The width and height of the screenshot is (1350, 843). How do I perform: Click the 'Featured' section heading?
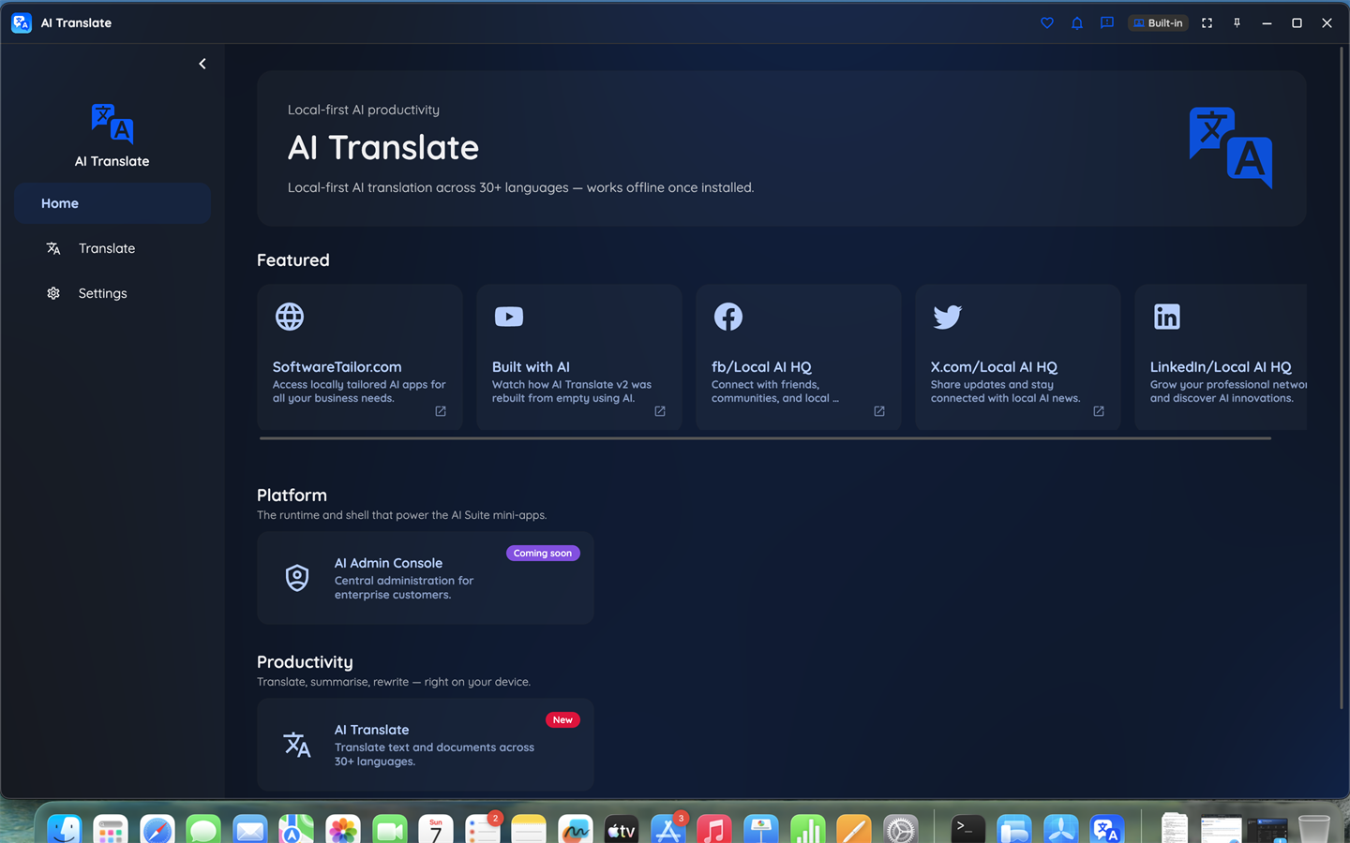pos(293,260)
